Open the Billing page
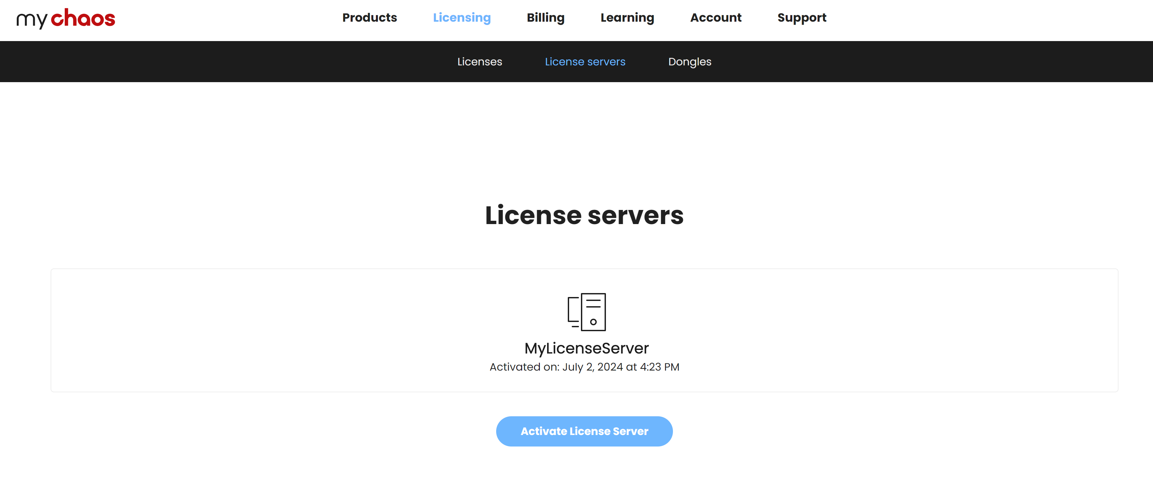 click(546, 17)
